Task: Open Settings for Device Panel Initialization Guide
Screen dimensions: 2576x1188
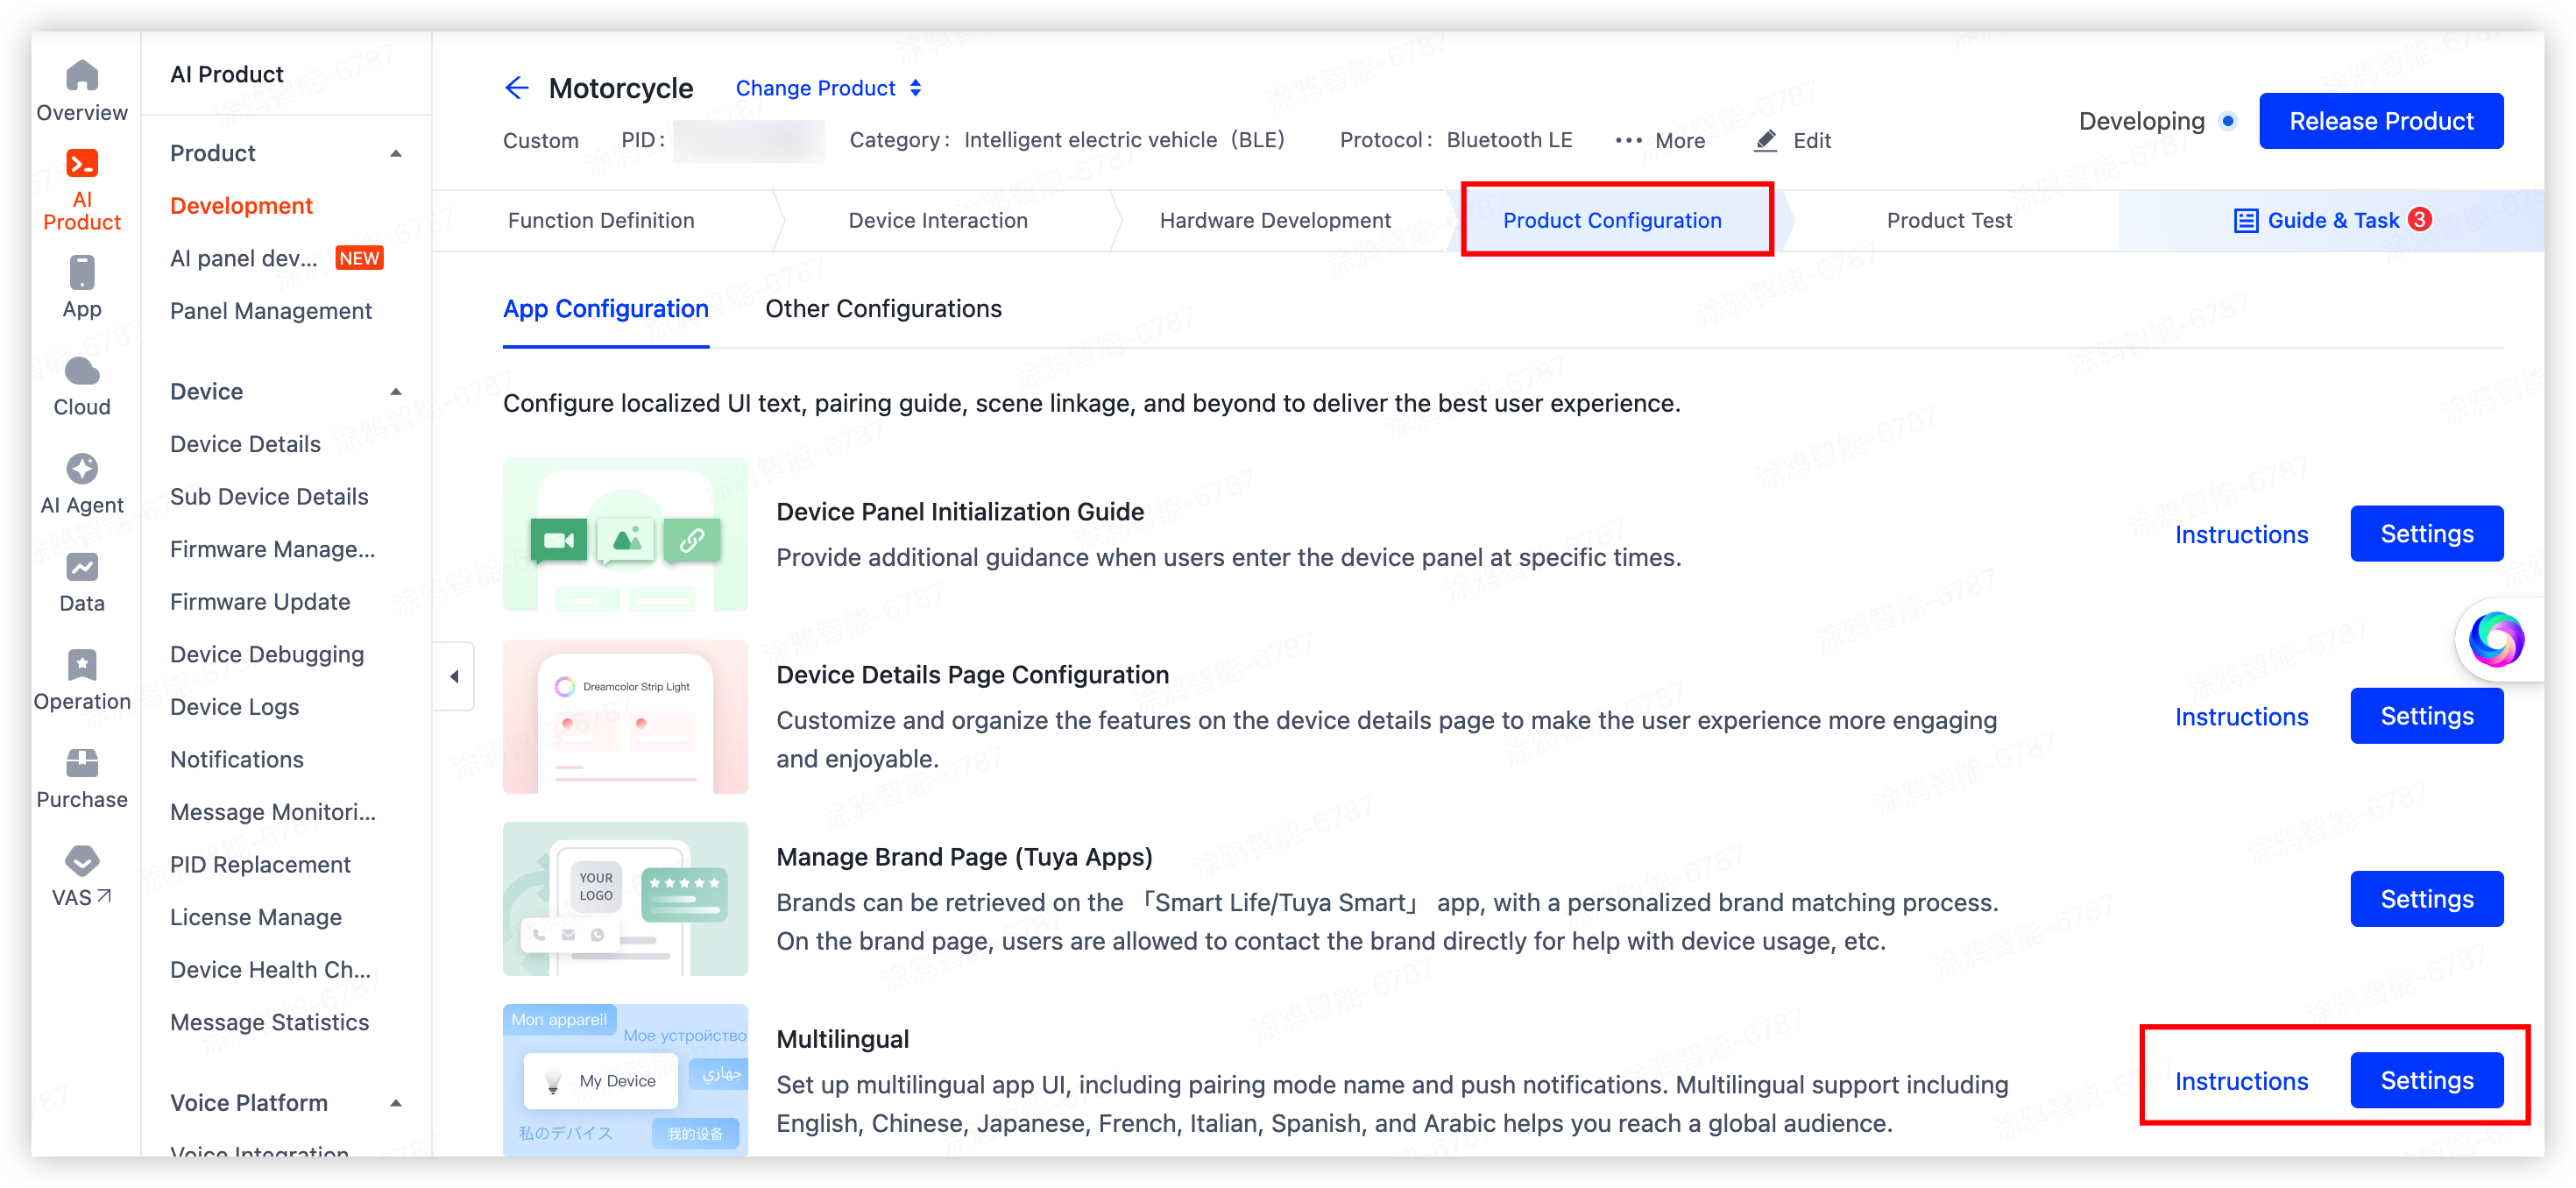Action: 2427,534
